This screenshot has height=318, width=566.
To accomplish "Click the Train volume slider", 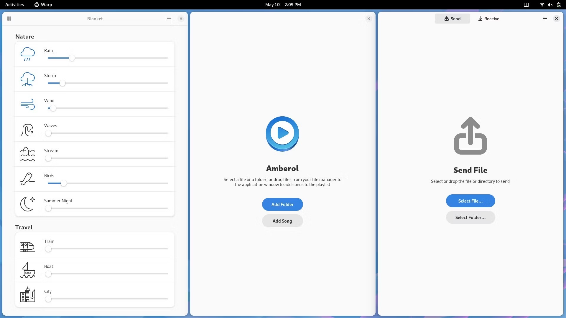I will (108, 249).
